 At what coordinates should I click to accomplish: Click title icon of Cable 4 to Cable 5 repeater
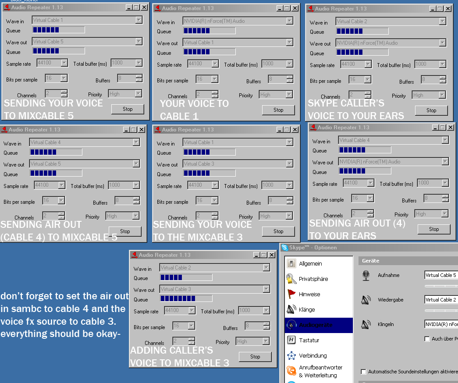coord(4,129)
